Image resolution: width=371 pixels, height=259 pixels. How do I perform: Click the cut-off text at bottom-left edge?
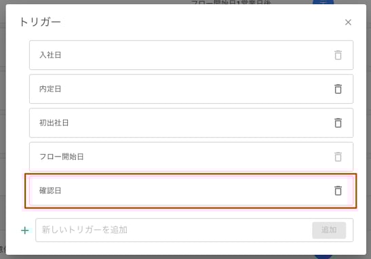(1, 250)
